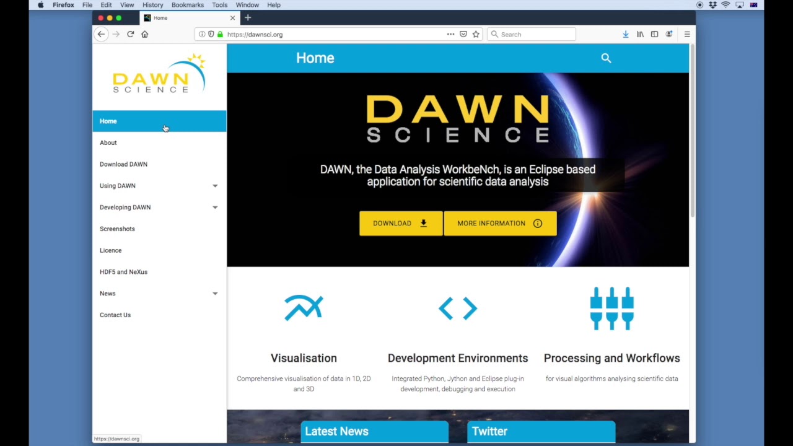Open Licence page in sidebar

click(159, 250)
